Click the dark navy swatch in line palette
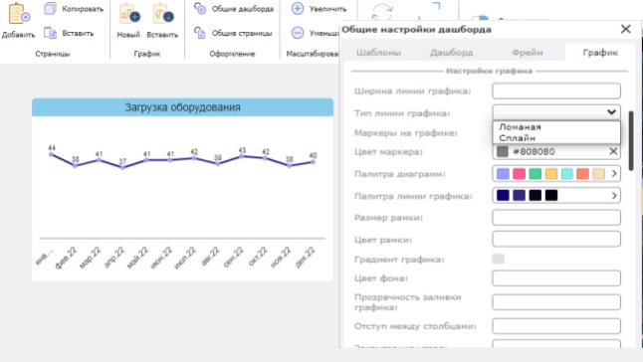Image resolution: width=643 pixels, height=362 pixels. pos(503,195)
